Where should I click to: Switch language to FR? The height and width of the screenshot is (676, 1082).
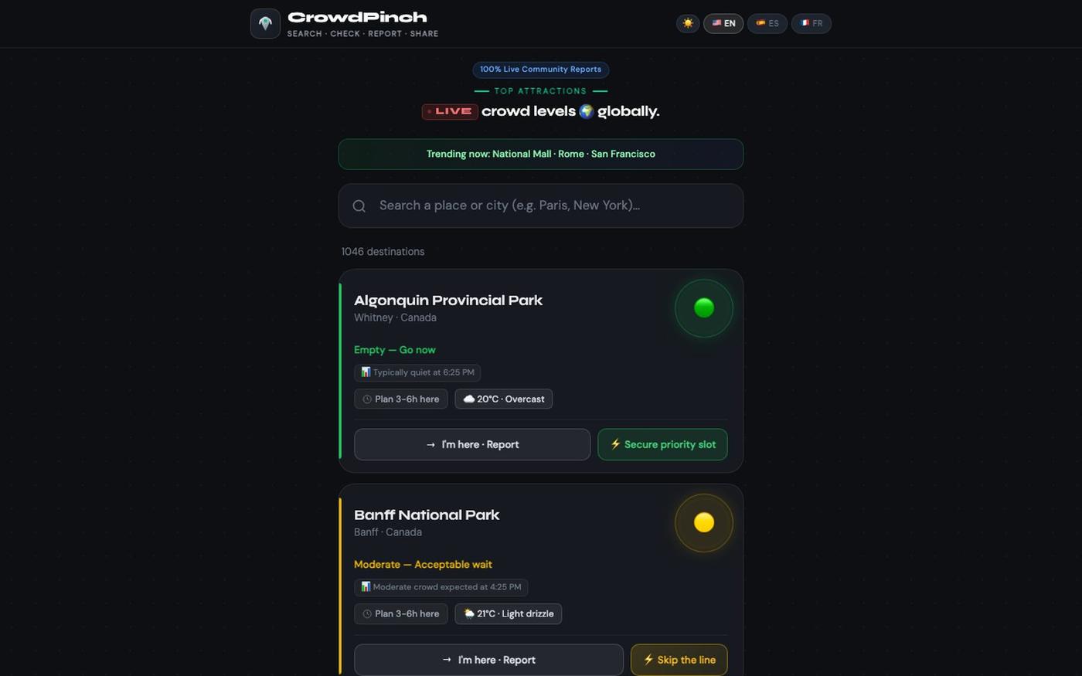[x=811, y=23]
